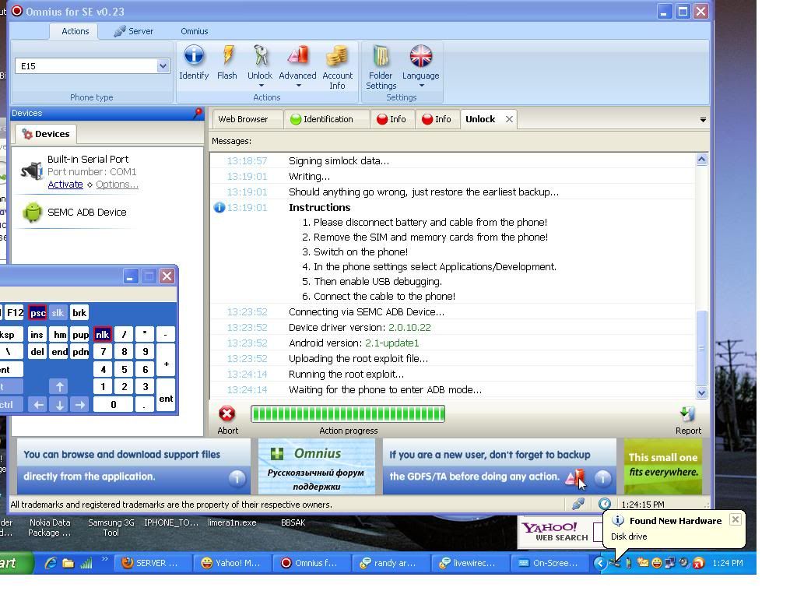Expand the Unlock dropdown arrow
Image resolution: width=797 pixels, height=598 pixels.
click(260, 86)
